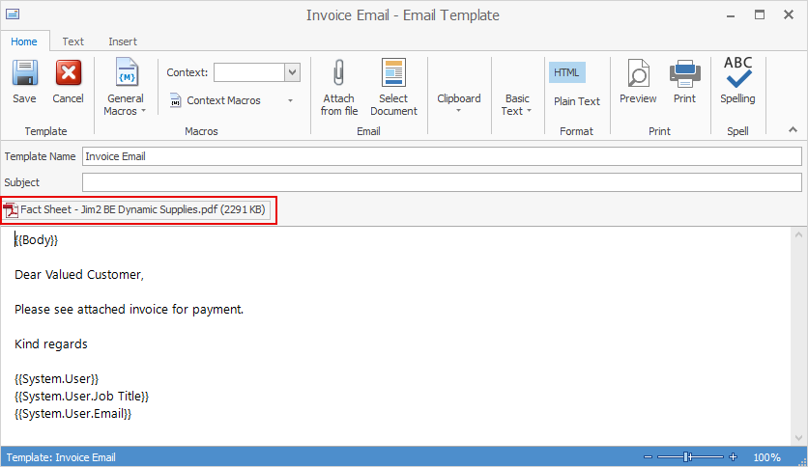
Task: Run the Spelling check
Action: click(x=737, y=81)
